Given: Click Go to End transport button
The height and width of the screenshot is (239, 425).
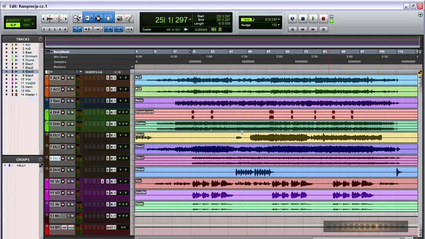Looking at the screenshot, I should pyautogui.click(x=323, y=29).
